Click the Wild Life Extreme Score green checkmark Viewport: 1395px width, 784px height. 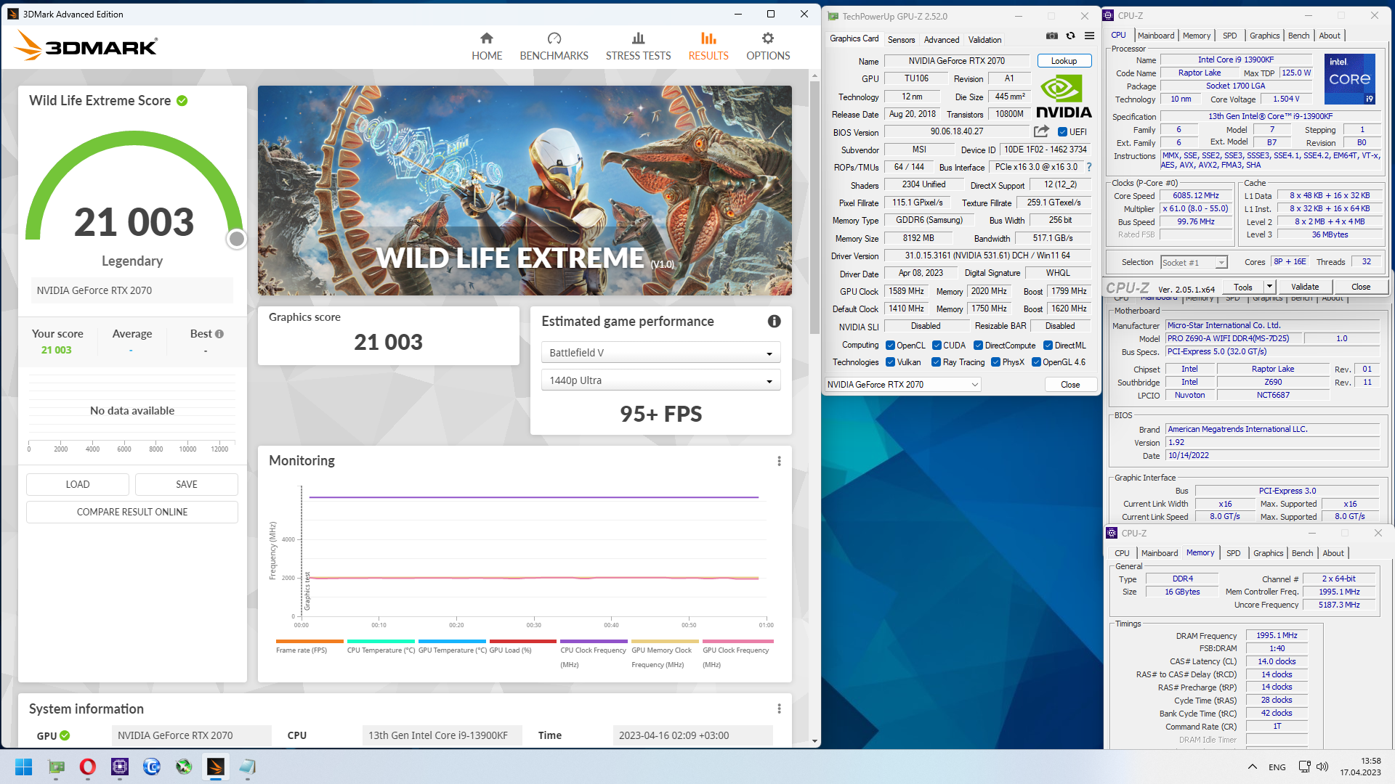(x=182, y=101)
